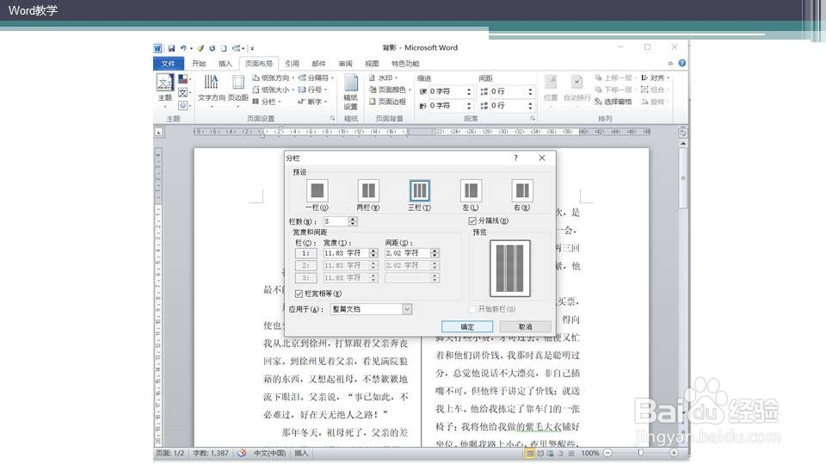Click Save icon in quick access toolbar

coord(171,48)
